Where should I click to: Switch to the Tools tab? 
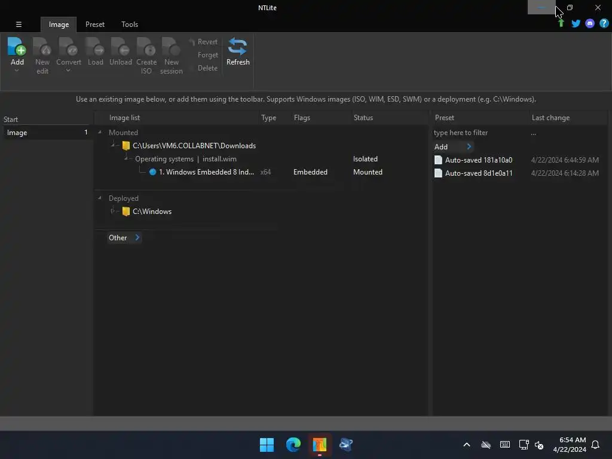(130, 25)
